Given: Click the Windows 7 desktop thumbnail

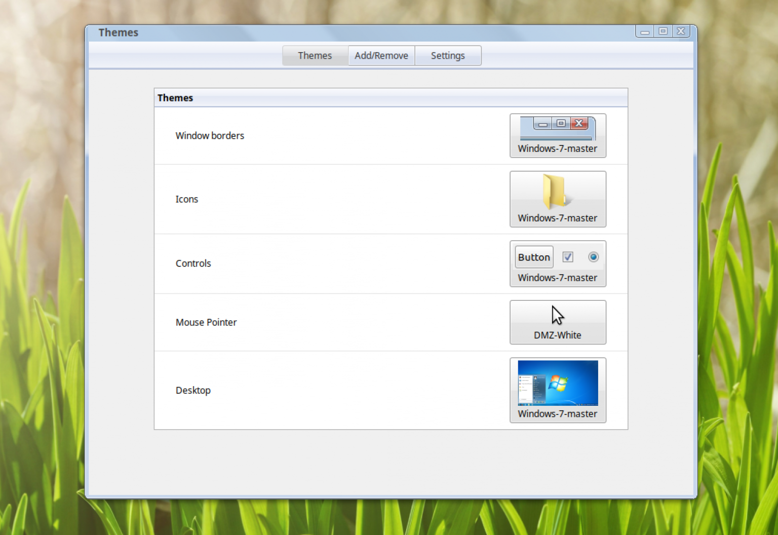Looking at the screenshot, I should (x=558, y=383).
